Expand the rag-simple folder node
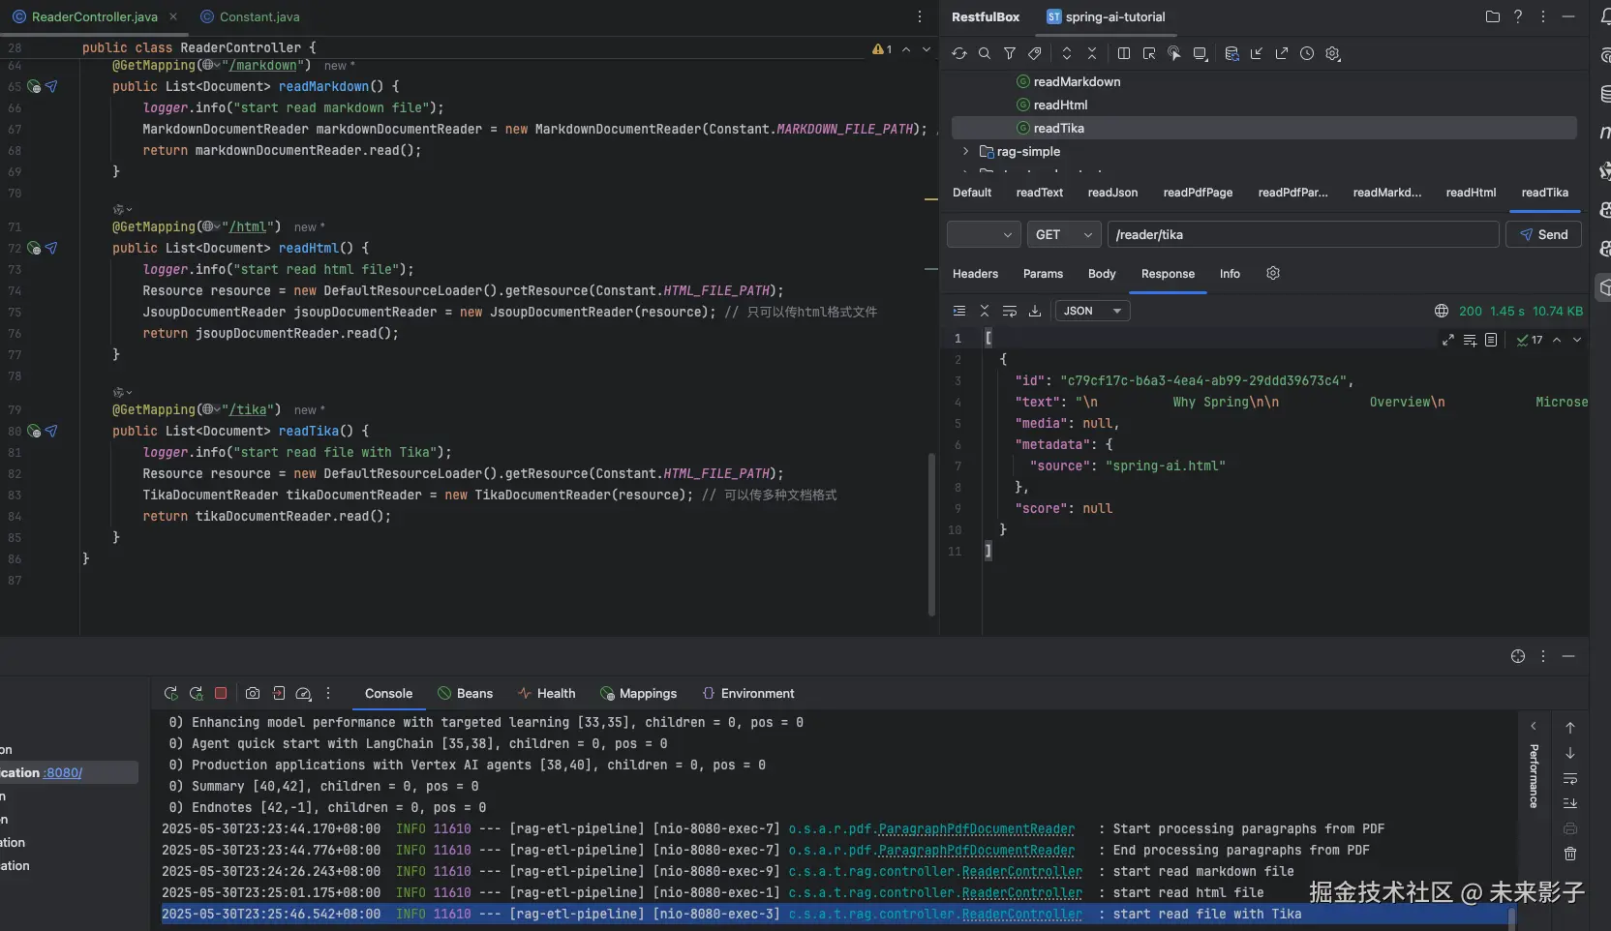 [965, 151]
